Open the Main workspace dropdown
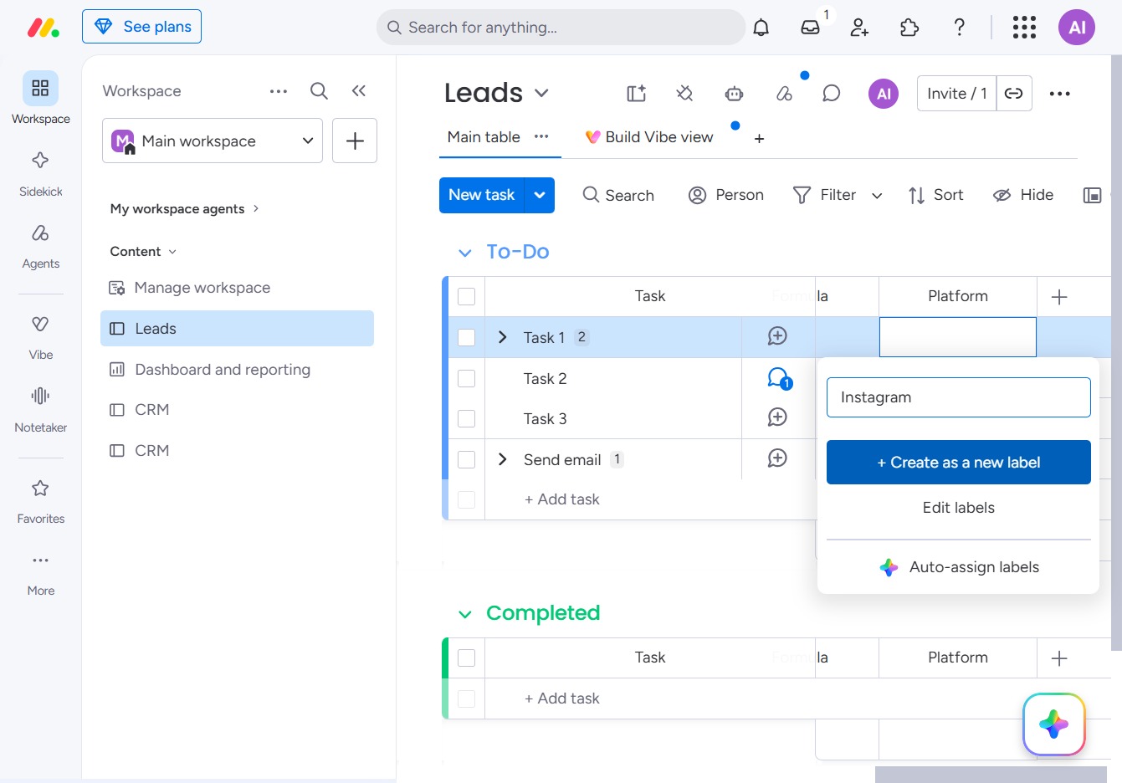 coord(213,141)
